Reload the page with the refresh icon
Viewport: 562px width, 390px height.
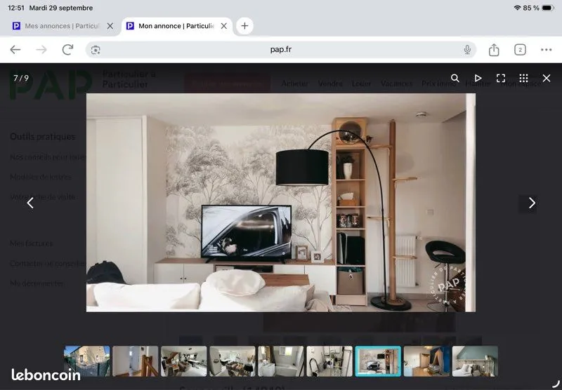coord(67,50)
